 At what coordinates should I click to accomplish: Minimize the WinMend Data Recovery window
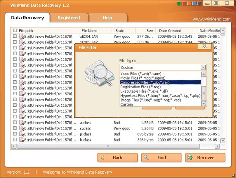pos(207,3)
